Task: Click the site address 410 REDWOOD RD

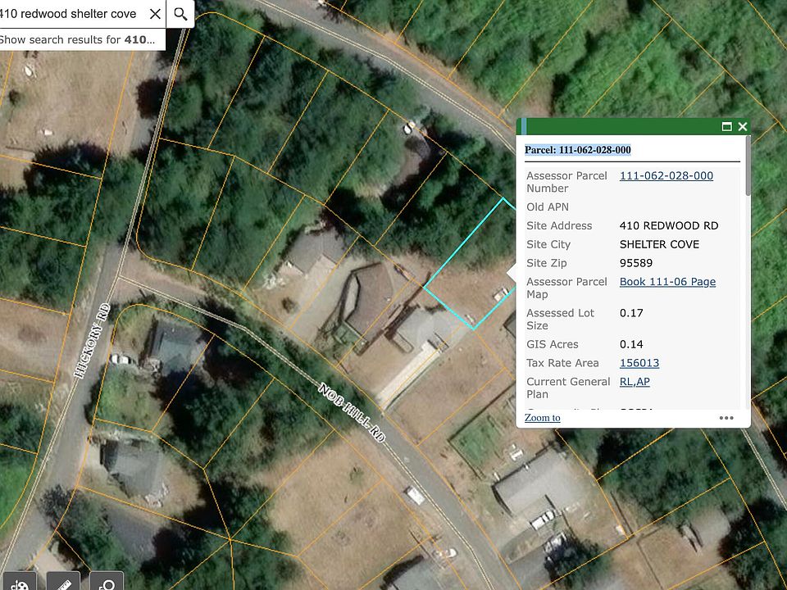Action: point(669,226)
